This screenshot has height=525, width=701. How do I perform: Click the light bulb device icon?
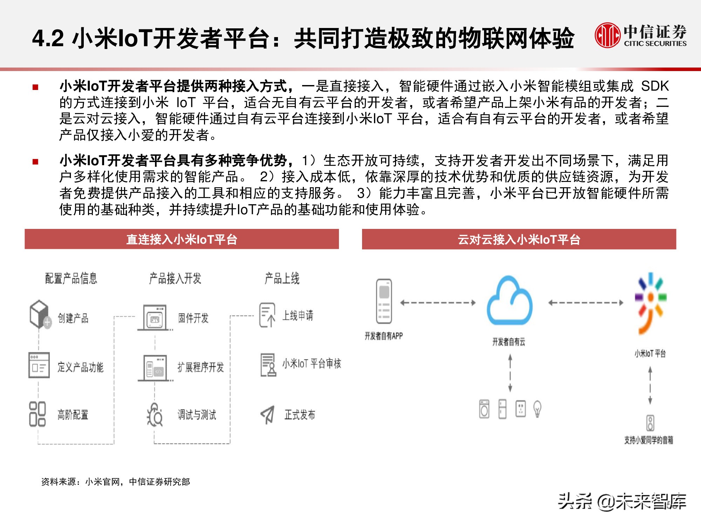(537, 409)
